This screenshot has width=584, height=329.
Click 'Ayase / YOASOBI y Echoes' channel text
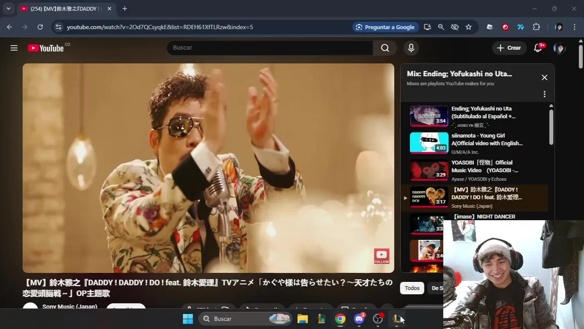479,179
